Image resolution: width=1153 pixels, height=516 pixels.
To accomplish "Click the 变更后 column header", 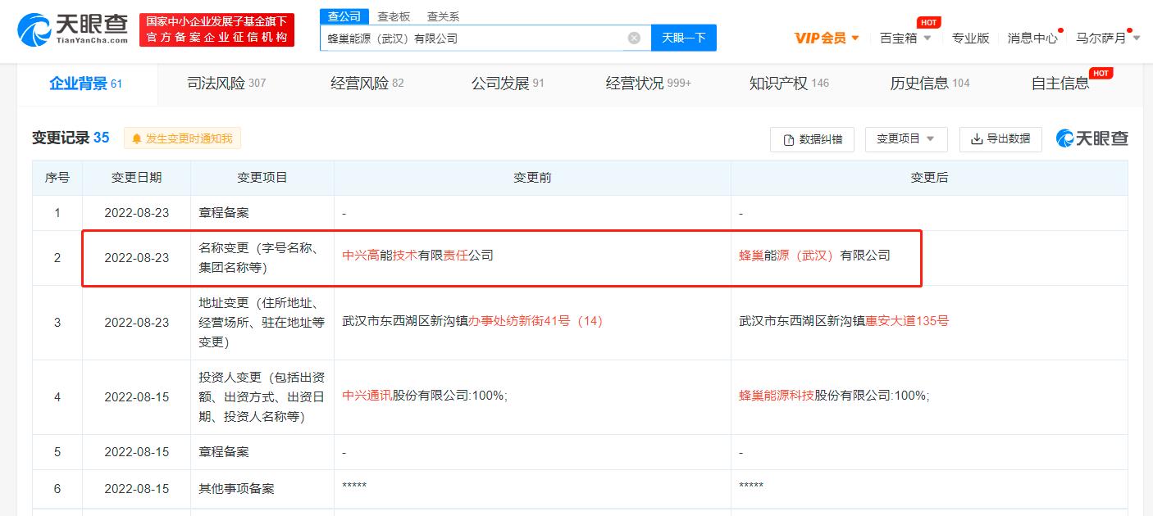I will 929,178.
